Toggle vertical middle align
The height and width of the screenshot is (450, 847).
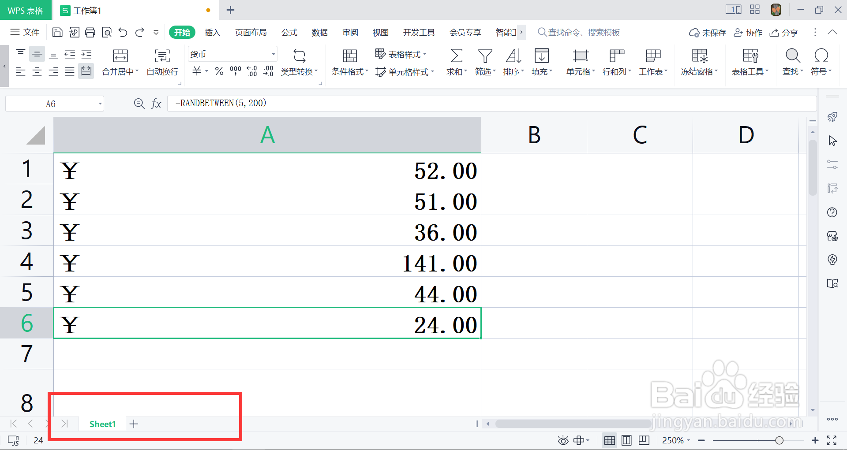(x=37, y=54)
